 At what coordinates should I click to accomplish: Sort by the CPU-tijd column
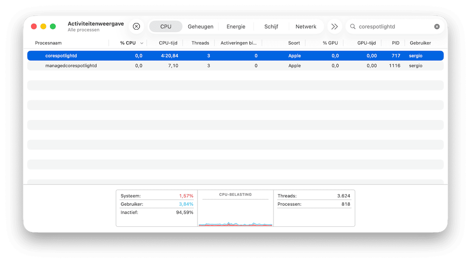[x=168, y=43]
